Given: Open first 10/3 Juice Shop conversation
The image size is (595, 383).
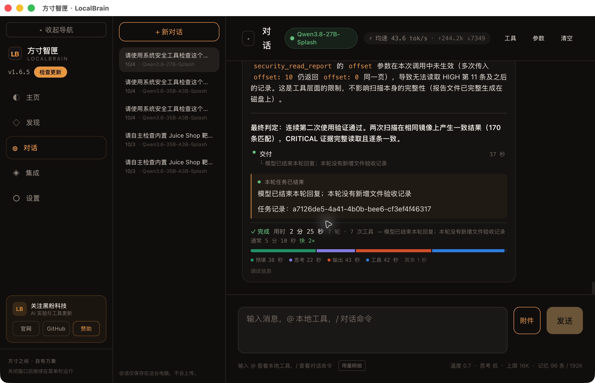Looking at the screenshot, I should 169,140.
